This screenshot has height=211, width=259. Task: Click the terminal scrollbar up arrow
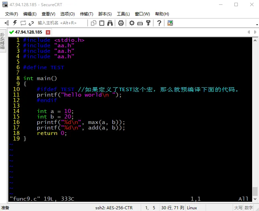coord(255,40)
